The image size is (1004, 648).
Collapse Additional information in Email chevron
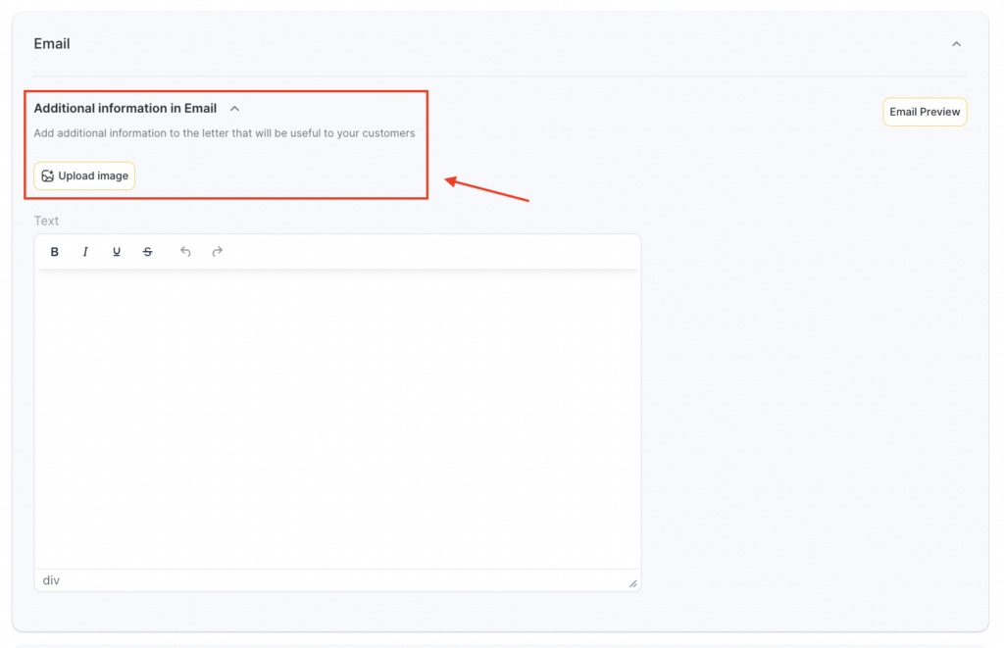pyautogui.click(x=234, y=109)
